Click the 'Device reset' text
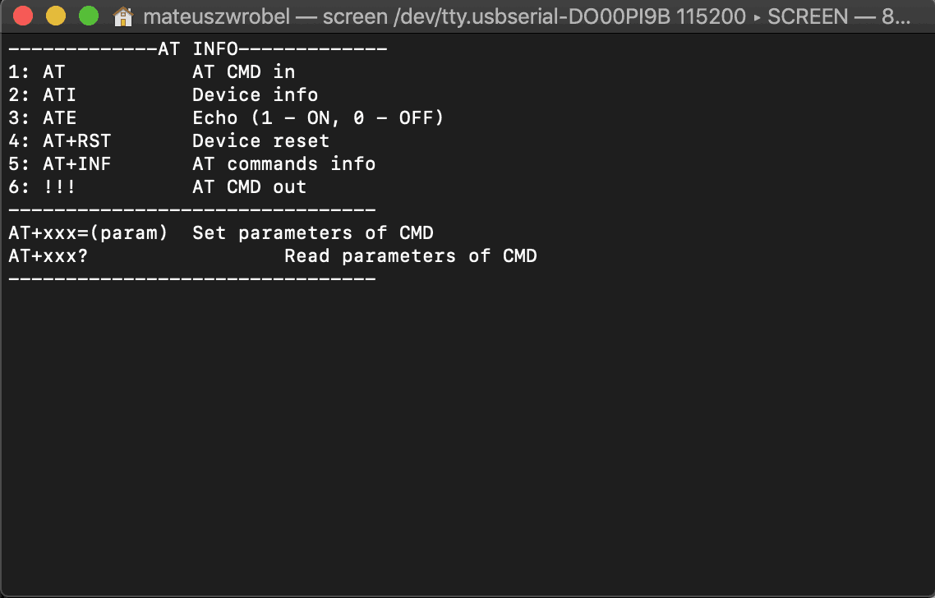 [x=260, y=141]
